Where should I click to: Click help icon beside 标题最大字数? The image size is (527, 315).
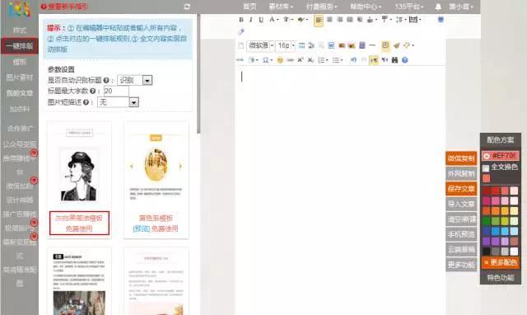tap(93, 91)
